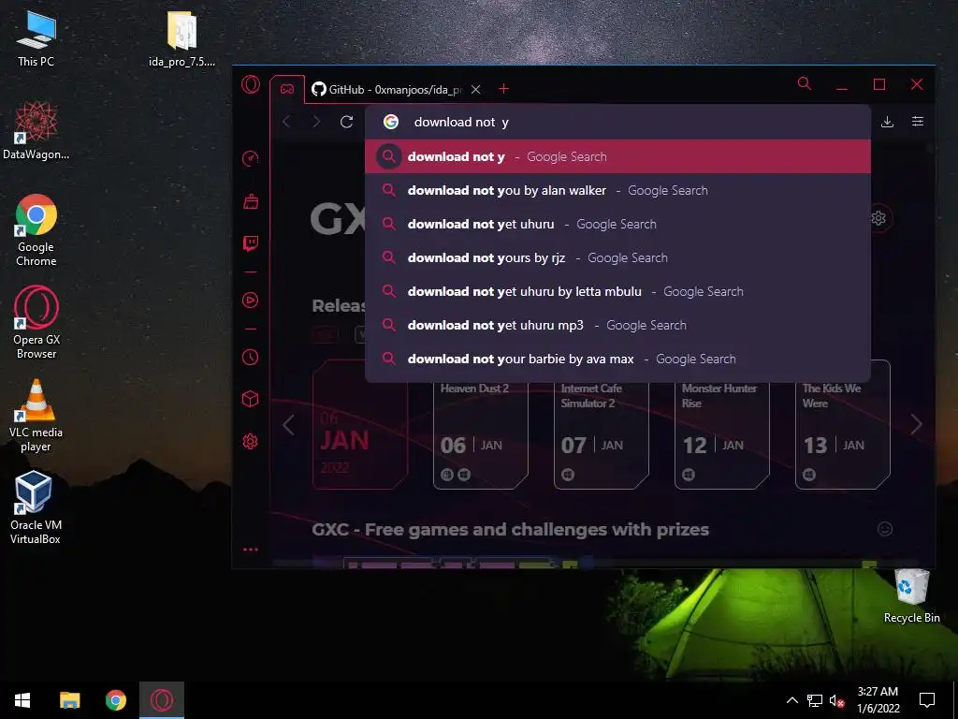The image size is (958, 719).
Task: Select Oracle VM VirtualBox desktop shortcut
Action: pos(36,508)
